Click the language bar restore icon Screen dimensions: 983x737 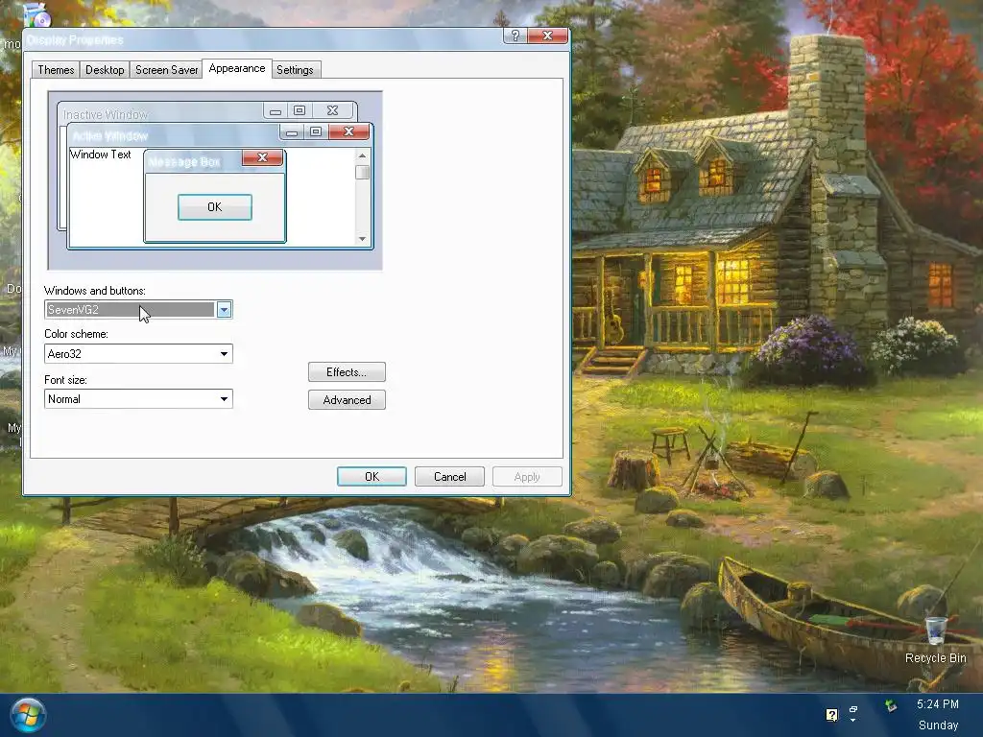[x=853, y=709]
